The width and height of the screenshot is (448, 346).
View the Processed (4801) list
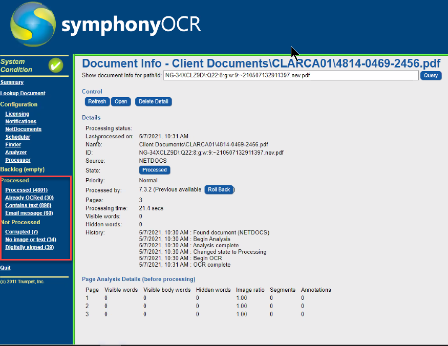(26, 190)
